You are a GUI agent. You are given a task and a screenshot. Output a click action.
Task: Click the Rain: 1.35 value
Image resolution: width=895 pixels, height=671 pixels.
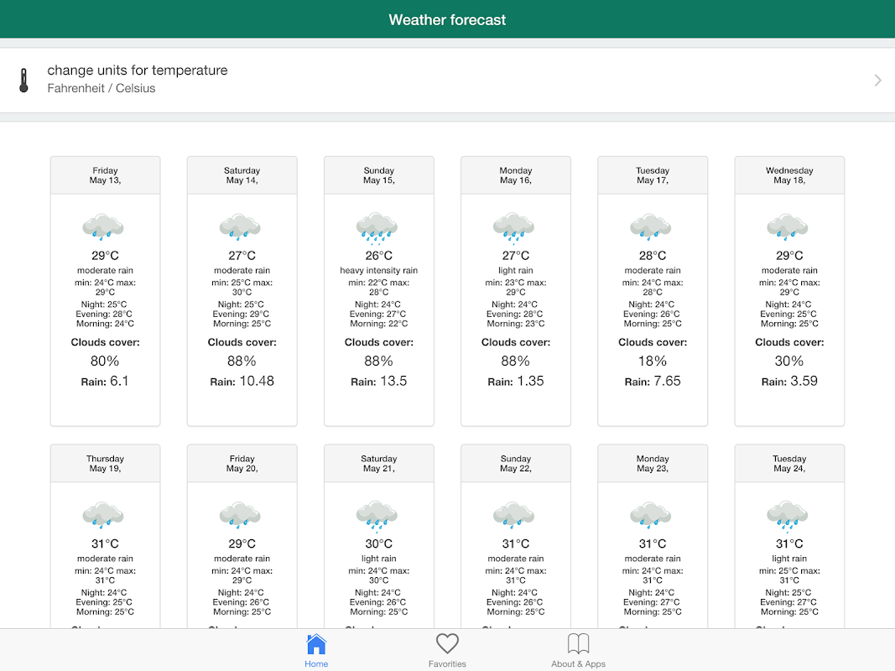pyautogui.click(x=516, y=381)
